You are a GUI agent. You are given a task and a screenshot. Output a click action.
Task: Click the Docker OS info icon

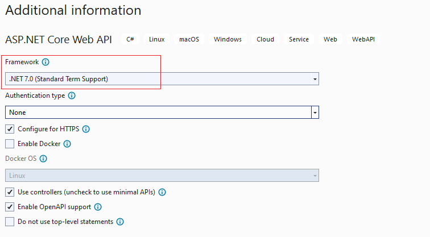point(43,159)
